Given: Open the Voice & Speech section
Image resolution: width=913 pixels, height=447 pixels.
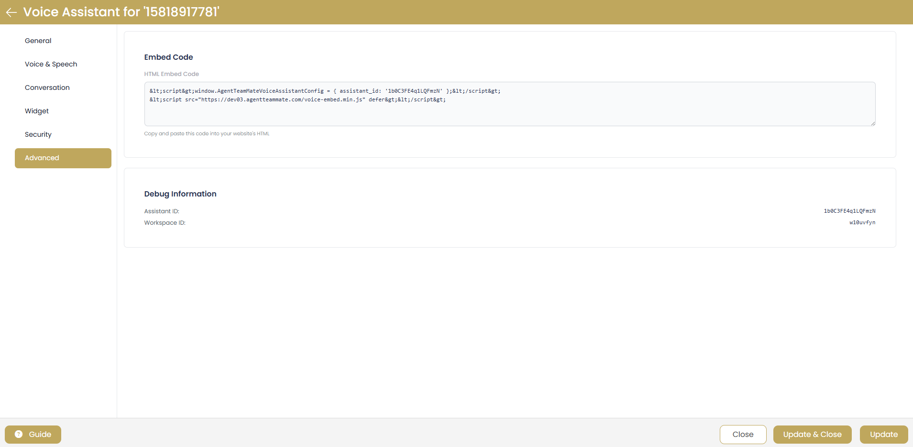Looking at the screenshot, I should (51, 64).
